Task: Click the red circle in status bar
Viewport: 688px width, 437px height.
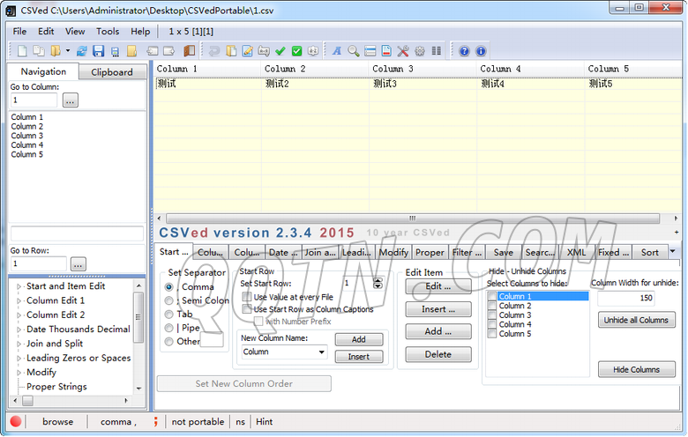Action: pos(16,421)
